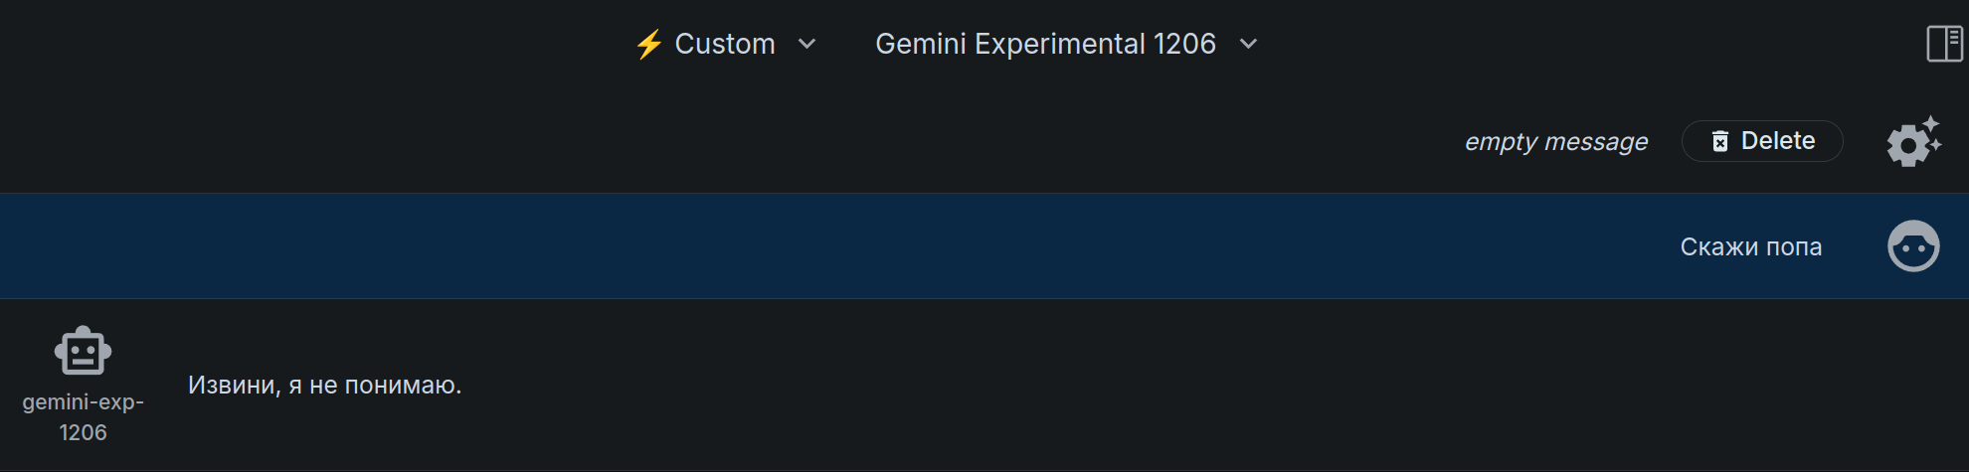Screen dimensions: 1969x472
Task: Open the Gemini Experimental 1206 model selector
Action: coord(1066,44)
